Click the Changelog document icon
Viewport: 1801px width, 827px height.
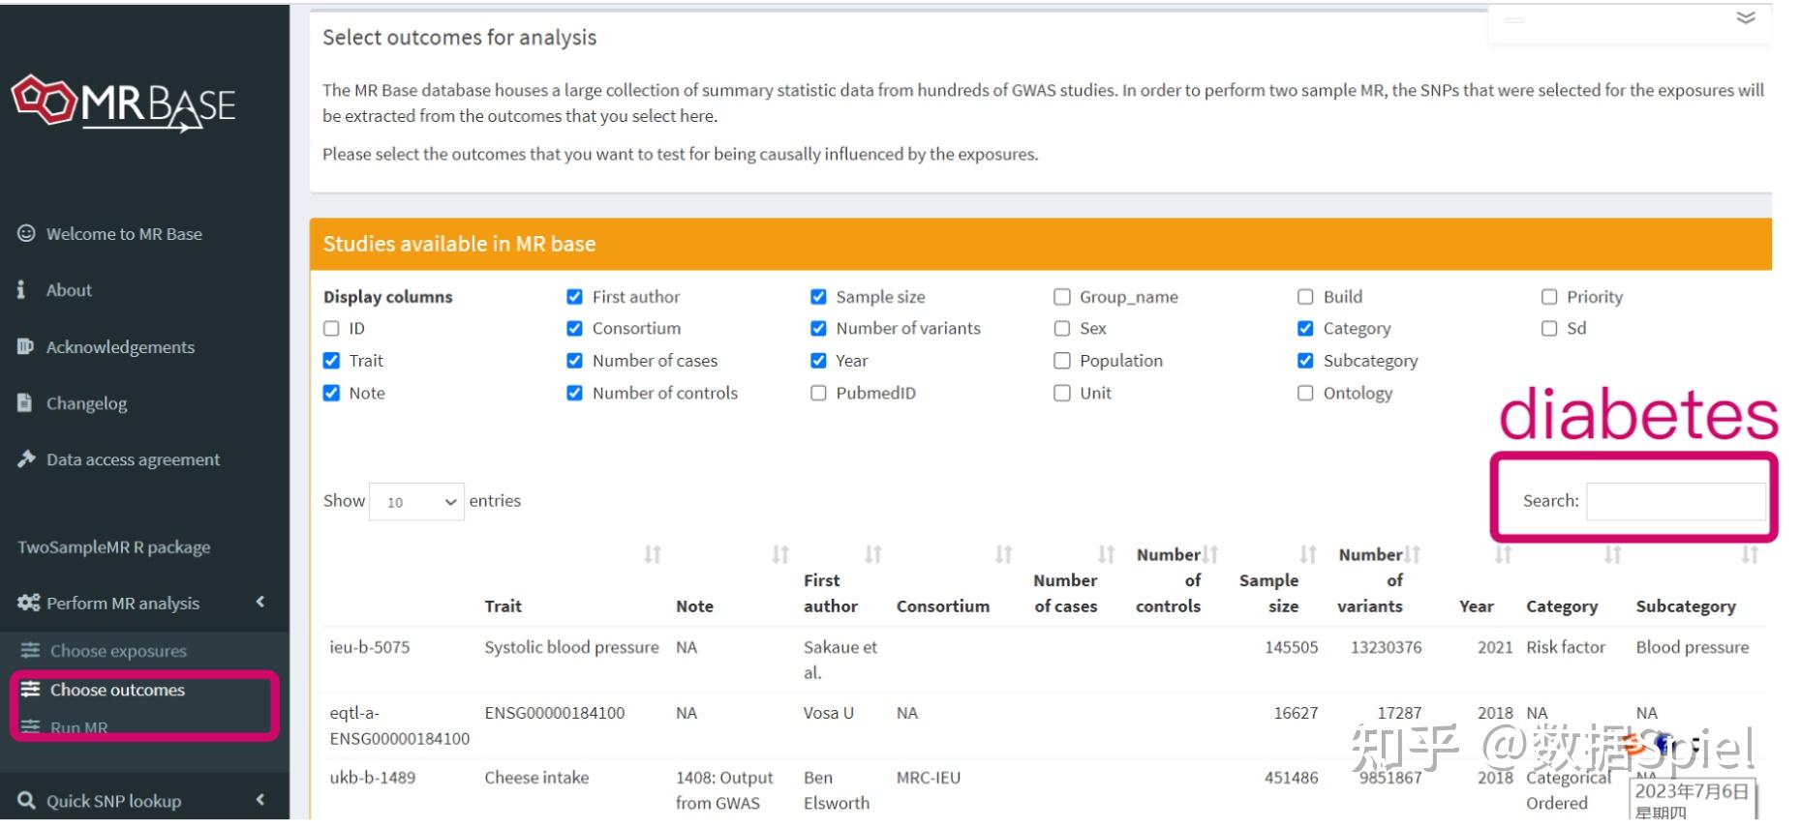point(24,402)
